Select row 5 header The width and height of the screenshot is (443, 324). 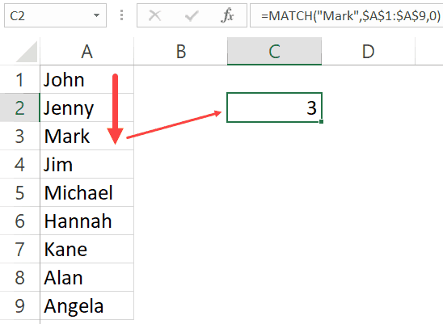[19, 192]
